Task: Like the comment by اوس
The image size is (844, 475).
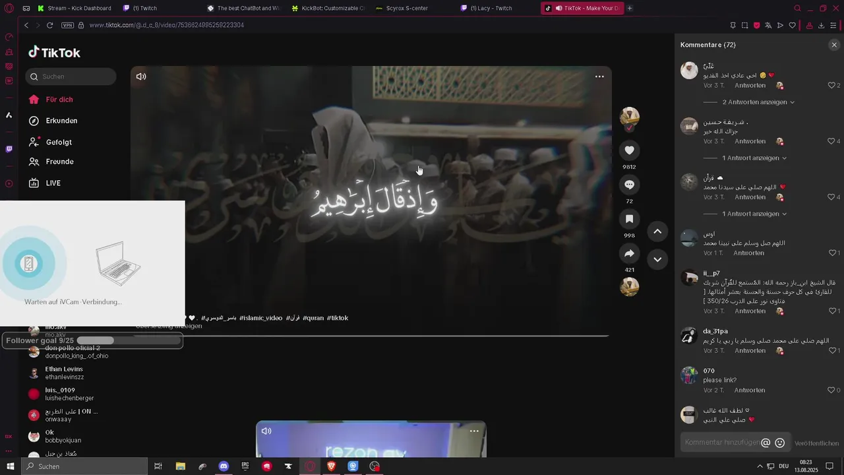Action: (832, 253)
